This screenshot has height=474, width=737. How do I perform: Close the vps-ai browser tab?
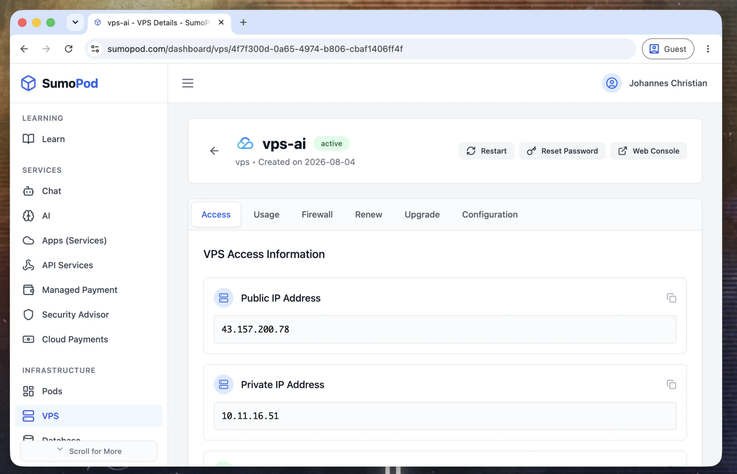click(x=221, y=22)
